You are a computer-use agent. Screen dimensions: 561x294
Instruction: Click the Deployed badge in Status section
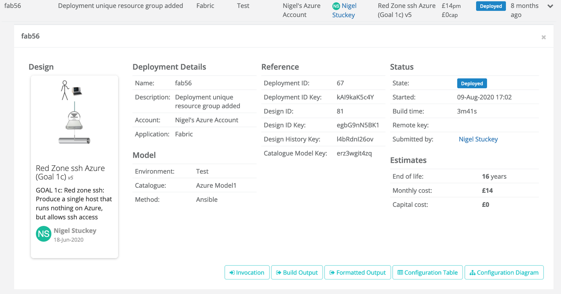tap(472, 84)
